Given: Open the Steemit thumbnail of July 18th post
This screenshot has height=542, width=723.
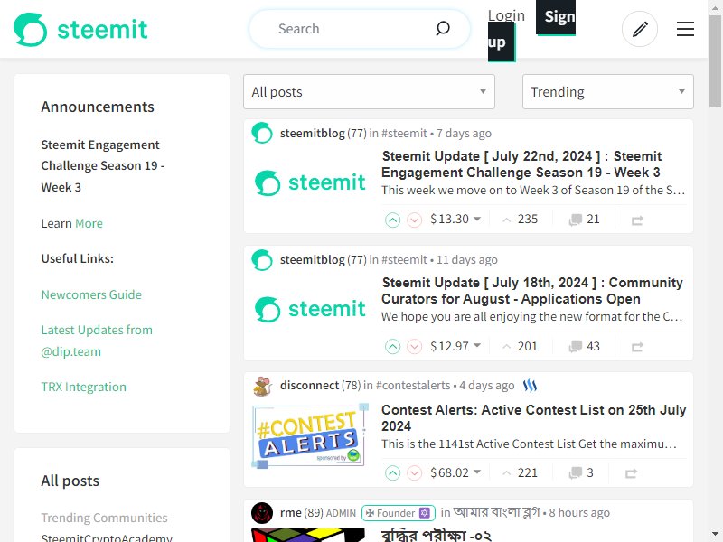Looking at the screenshot, I should click(x=310, y=309).
